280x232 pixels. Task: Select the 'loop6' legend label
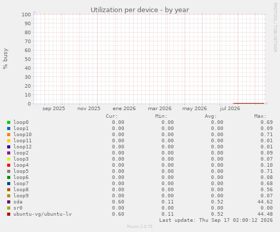click(21, 177)
